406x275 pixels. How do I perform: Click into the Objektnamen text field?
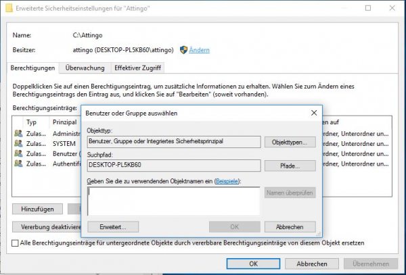pyautogui.click(x=173, y=201)
